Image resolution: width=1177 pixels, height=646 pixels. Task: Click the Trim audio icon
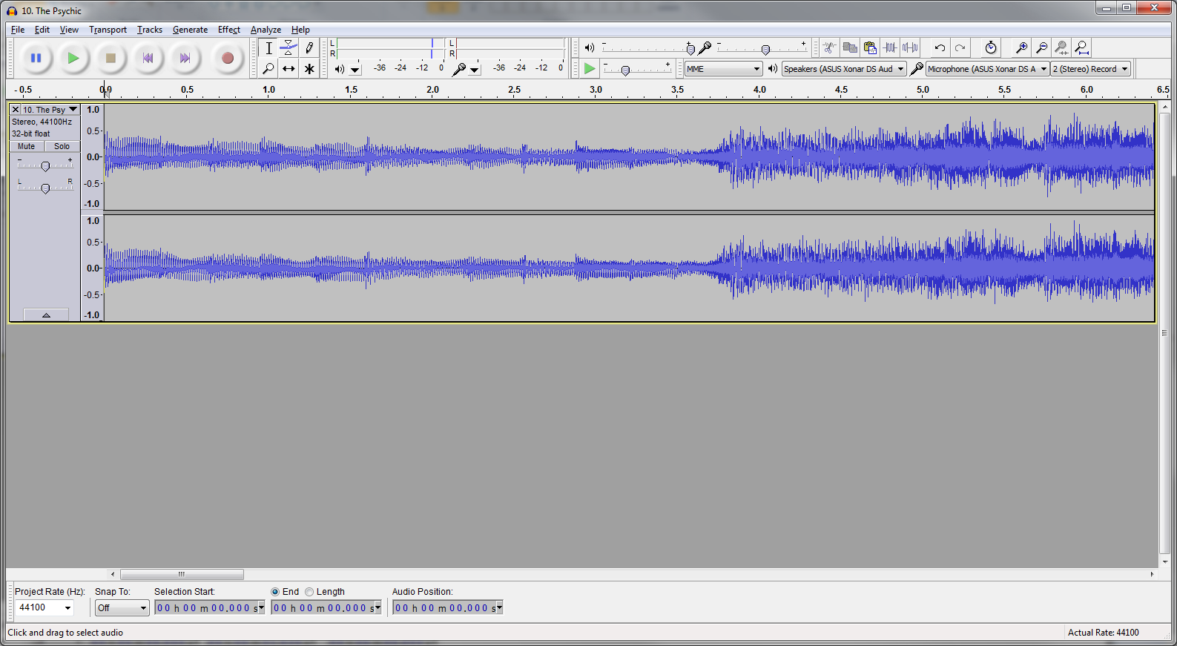click(x=890, y=47)
